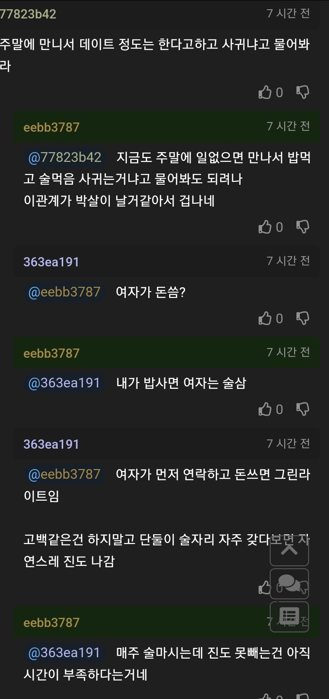Tap the @363ea191 mention before '내가 밥사면'

click(x=65, y=383)
